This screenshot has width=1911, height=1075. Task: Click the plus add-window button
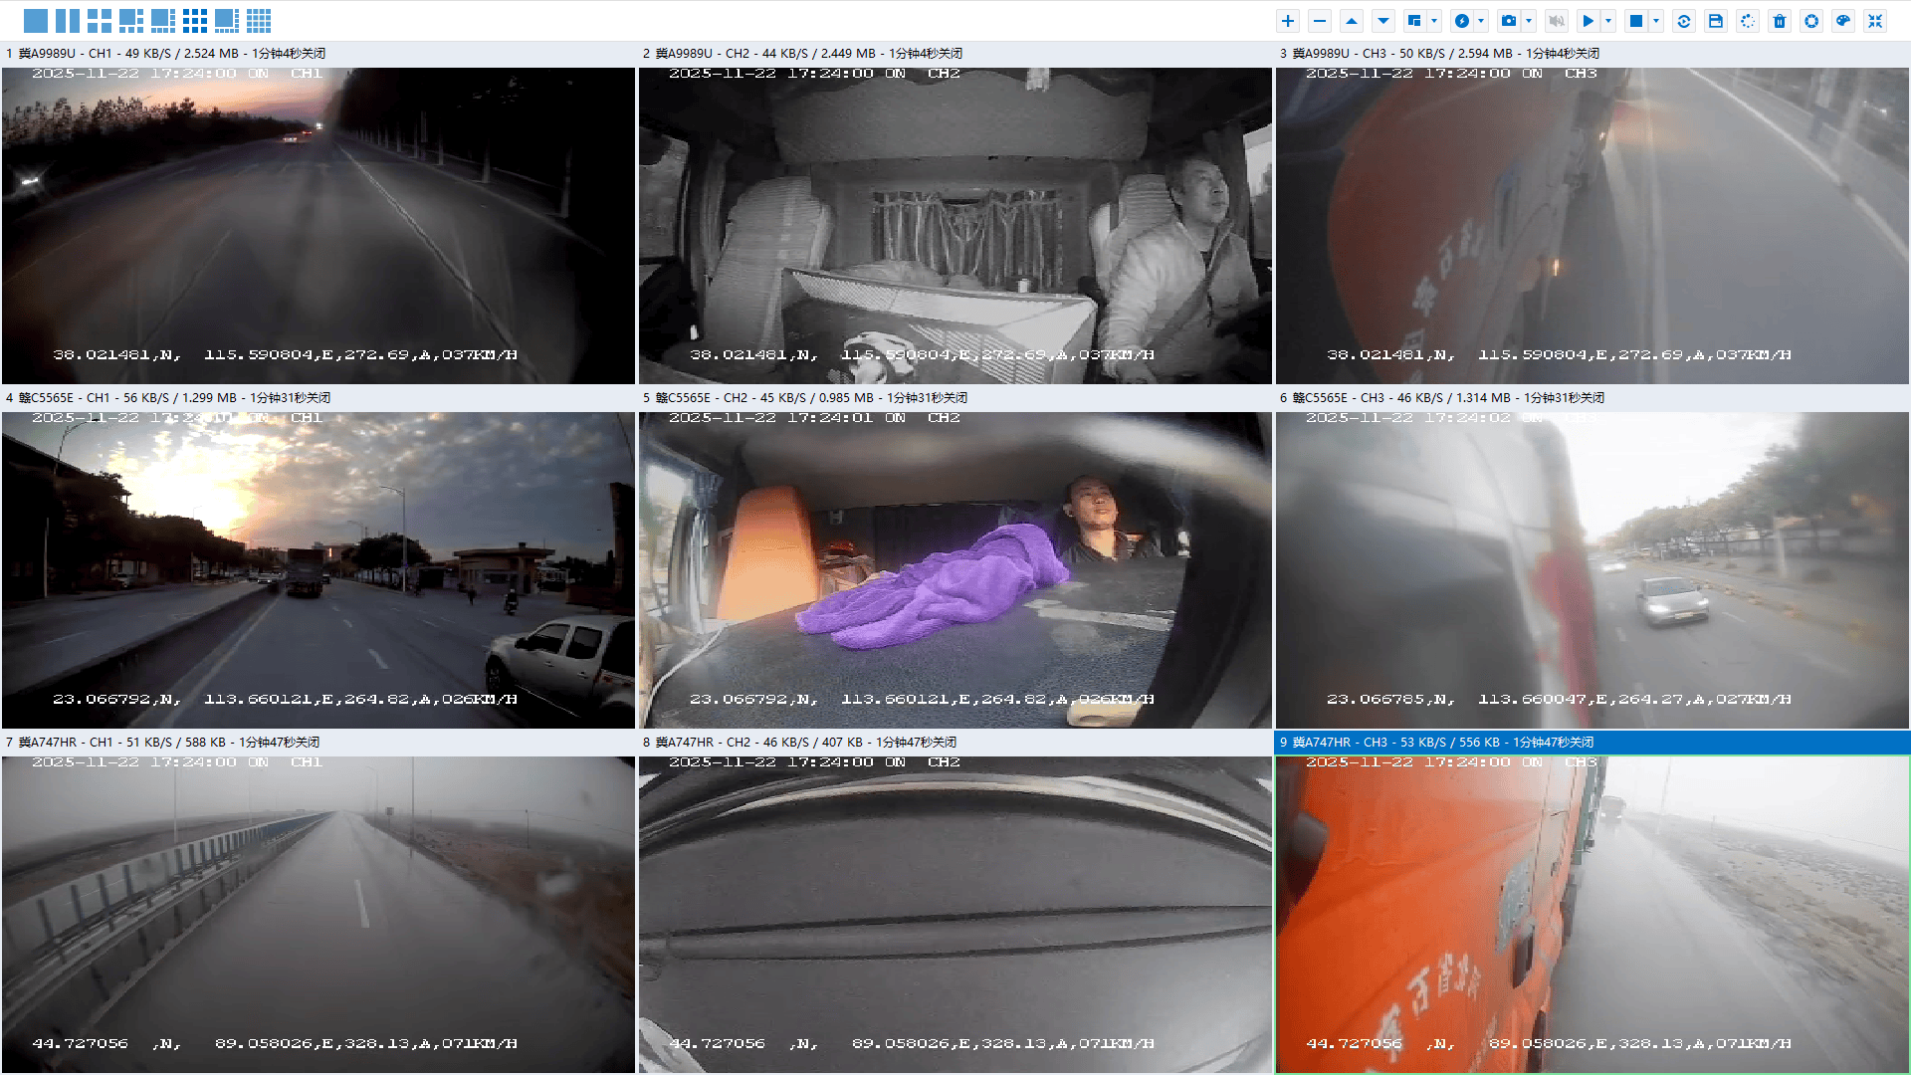1288,21
